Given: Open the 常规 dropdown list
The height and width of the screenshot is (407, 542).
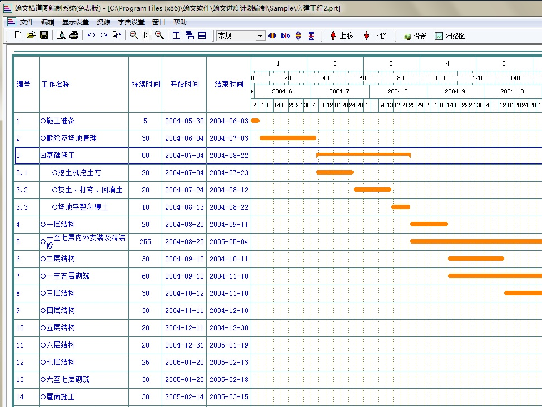Looking at the screenshot, I should pos(260,36).
